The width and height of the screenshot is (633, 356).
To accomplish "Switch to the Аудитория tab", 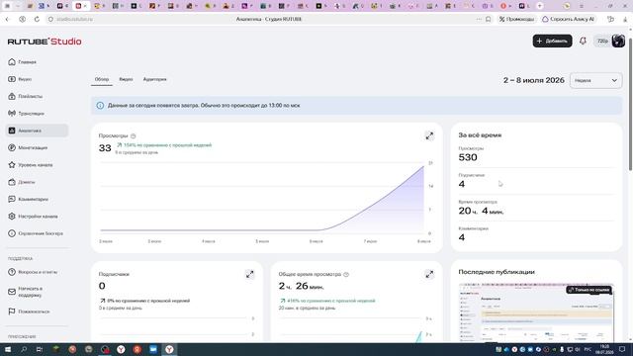I will (x=154, y=79).
